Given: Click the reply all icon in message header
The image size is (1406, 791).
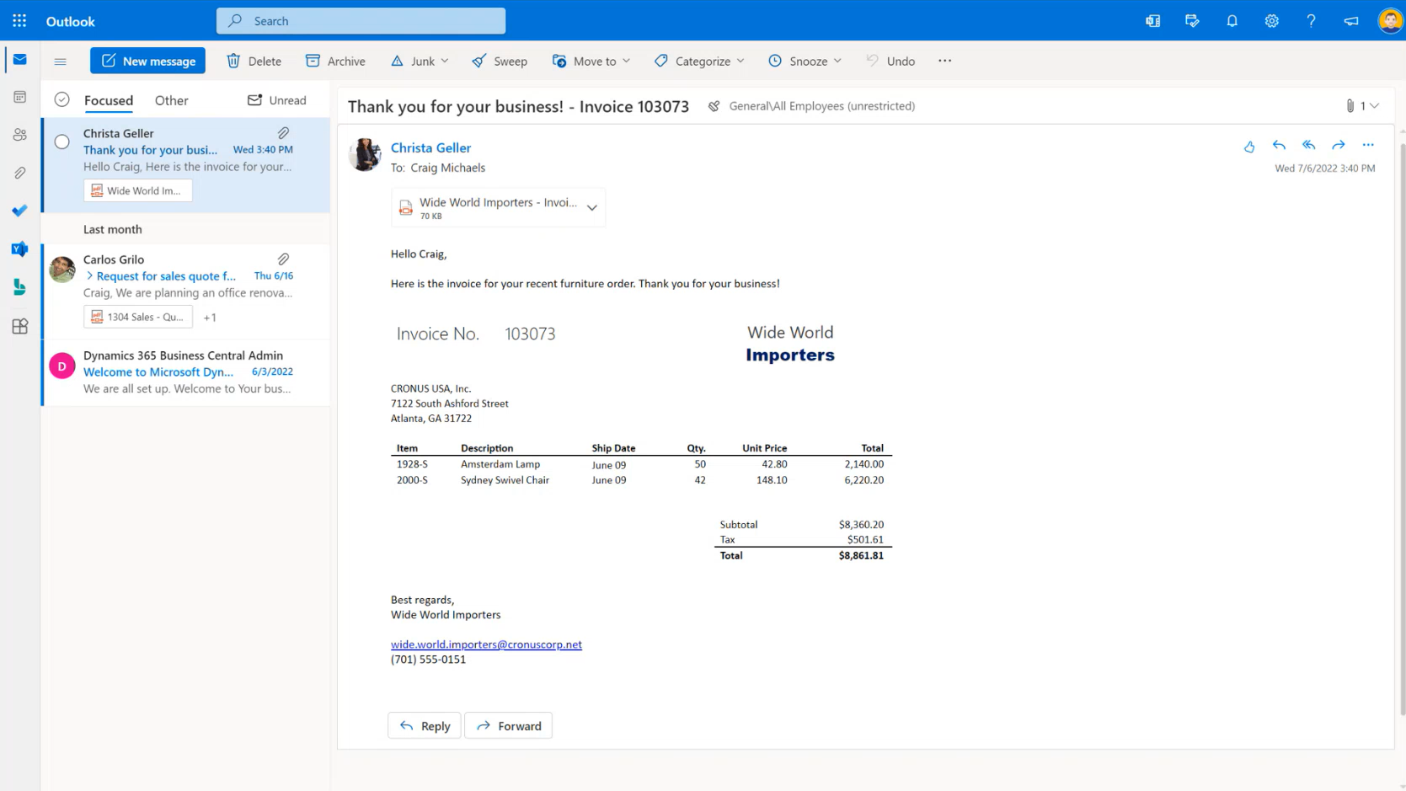Looking at the screenshot, I should pos(1308,145).
